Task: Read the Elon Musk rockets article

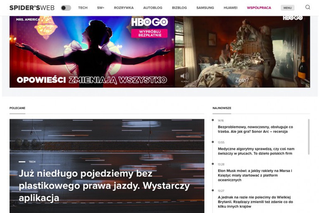Action: pyautogui.click(x=255, y=175)
